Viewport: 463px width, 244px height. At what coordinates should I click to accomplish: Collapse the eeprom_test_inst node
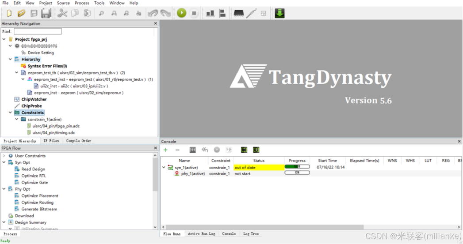click(23, 79)
